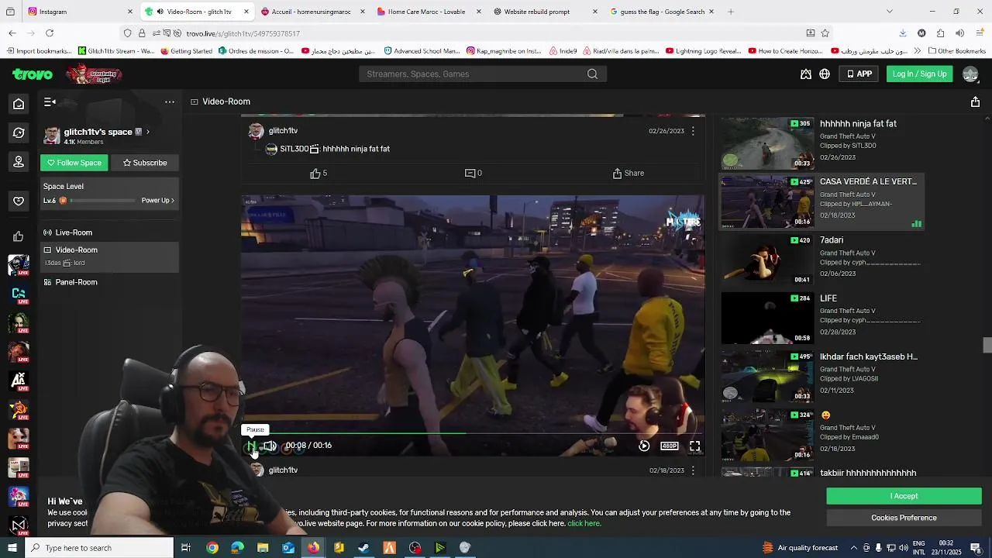Open browser extensions puzzle icon

click(940, 33)
